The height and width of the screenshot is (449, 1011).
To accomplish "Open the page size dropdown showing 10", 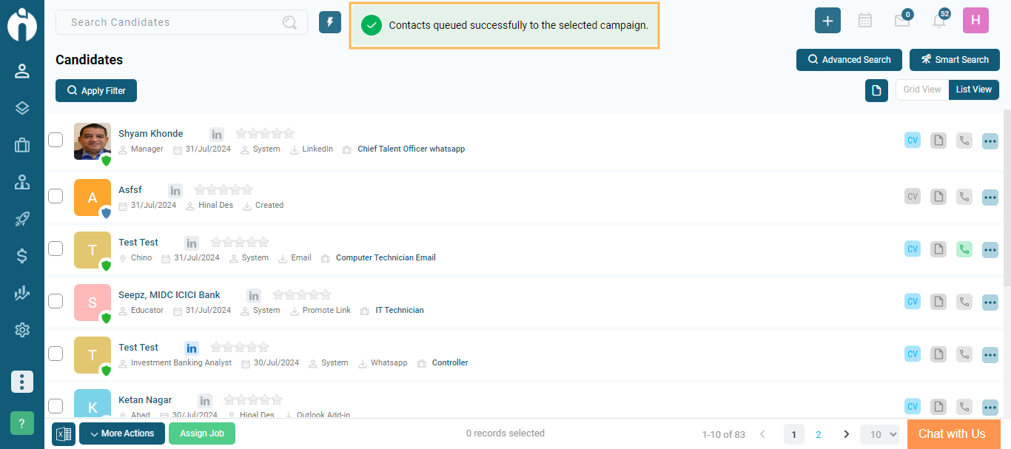I will tap(879, 434).
